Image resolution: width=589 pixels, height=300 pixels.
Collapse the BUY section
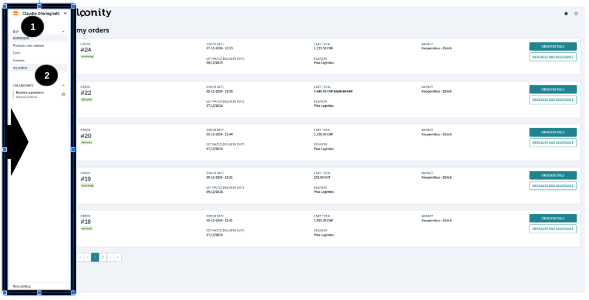click(63, 32)
